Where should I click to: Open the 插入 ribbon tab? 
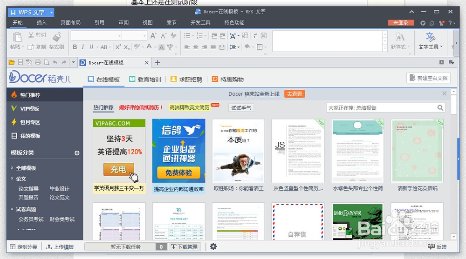[x=41, y=22]
